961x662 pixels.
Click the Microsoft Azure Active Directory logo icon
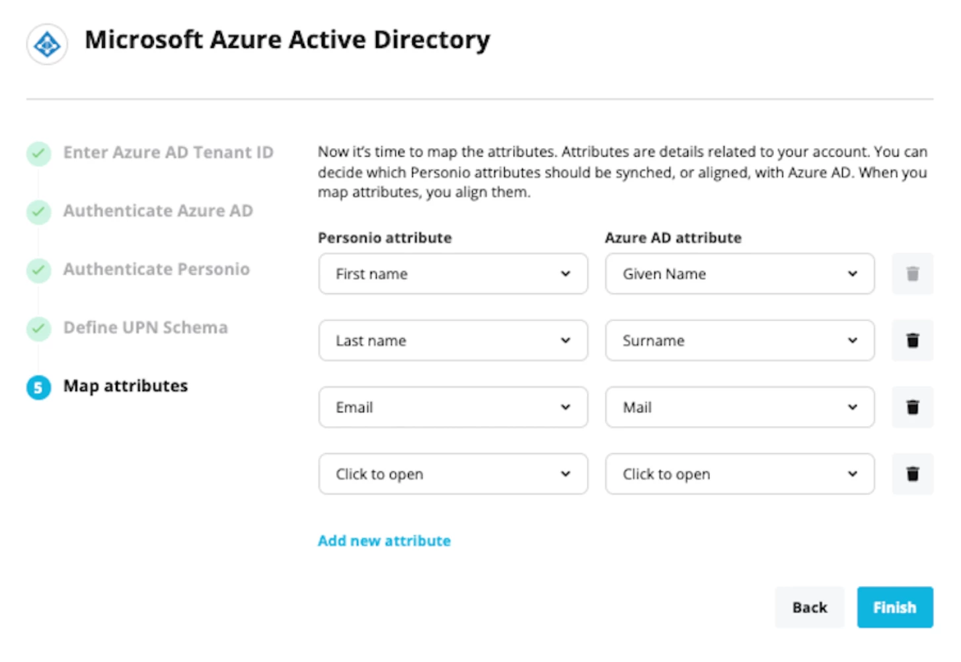[x=47, y=44]
